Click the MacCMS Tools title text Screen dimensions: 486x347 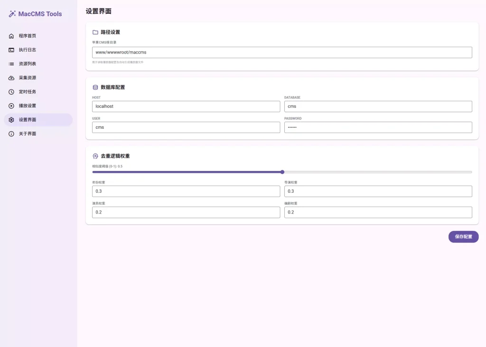click(40, 14)
